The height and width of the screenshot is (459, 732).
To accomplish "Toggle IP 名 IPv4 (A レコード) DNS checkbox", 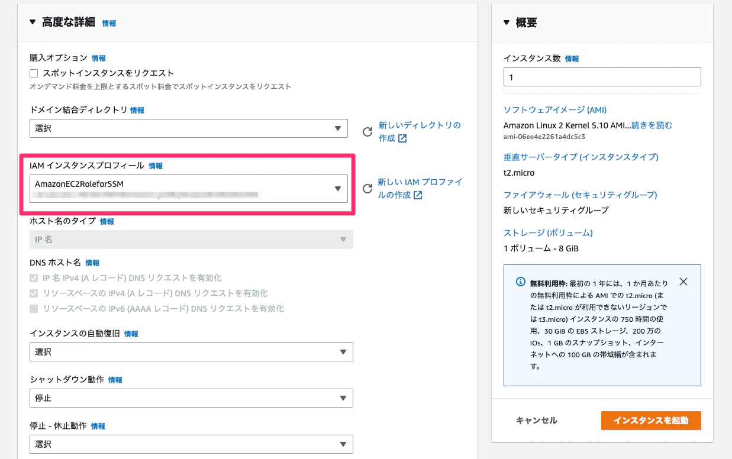I will pos(34,278).
